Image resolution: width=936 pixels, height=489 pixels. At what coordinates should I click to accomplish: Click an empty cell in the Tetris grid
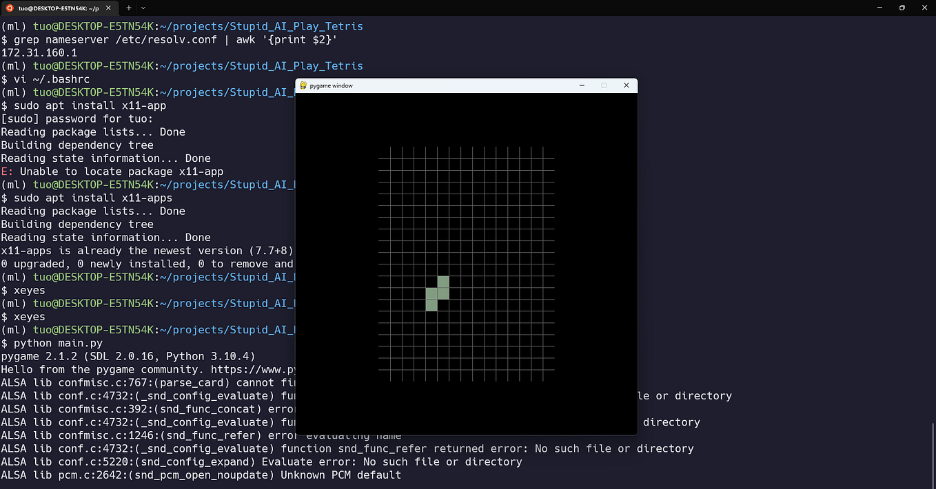(x=482, y=207)
